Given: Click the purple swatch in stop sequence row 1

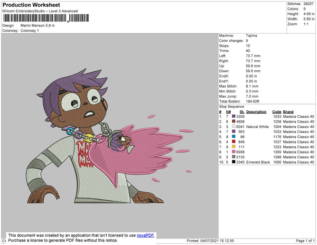Looking at the screenshot, I should tap(234, 116).
